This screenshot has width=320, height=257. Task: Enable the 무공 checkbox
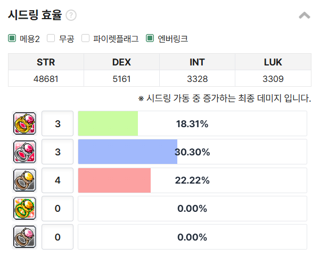[x=51, y=38]
